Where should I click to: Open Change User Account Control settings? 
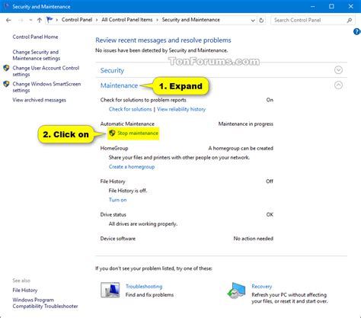[46, 71]
